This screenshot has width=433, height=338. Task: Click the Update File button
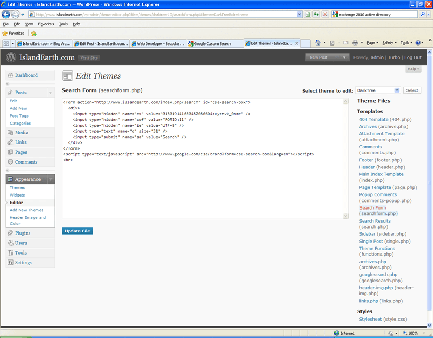tap(77, 230)
